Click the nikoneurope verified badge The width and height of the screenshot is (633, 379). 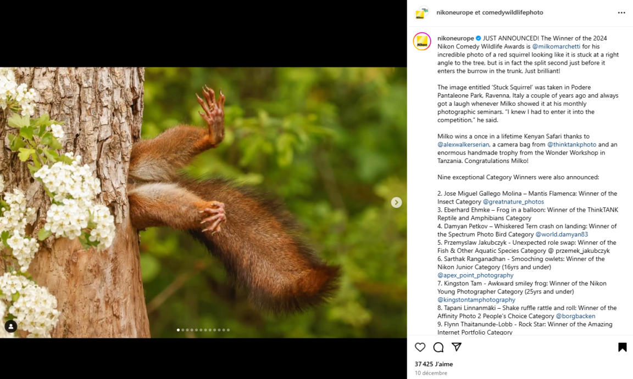(479, 38)
